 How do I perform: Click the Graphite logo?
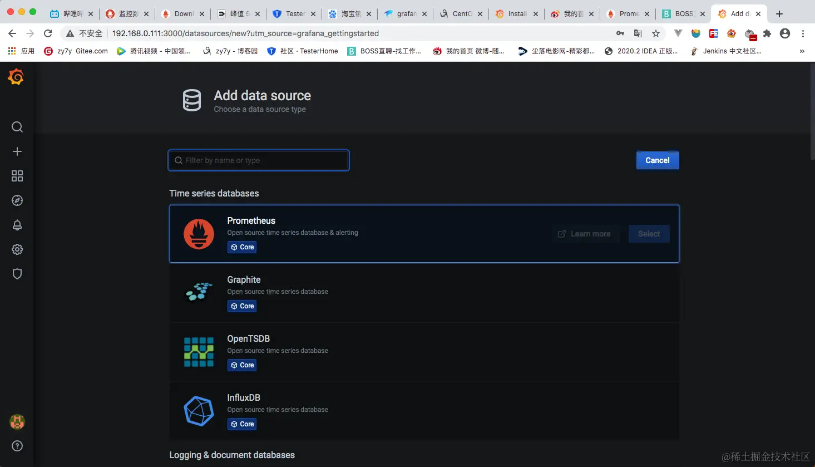[199, 292]
